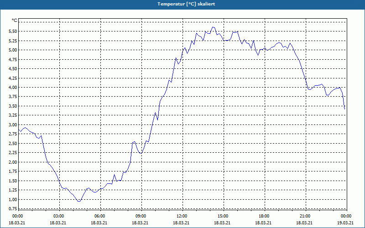Viewport: 365px width, 228px height.
Task: Click the 06:00 time label
Action: [x=100, y=216]
